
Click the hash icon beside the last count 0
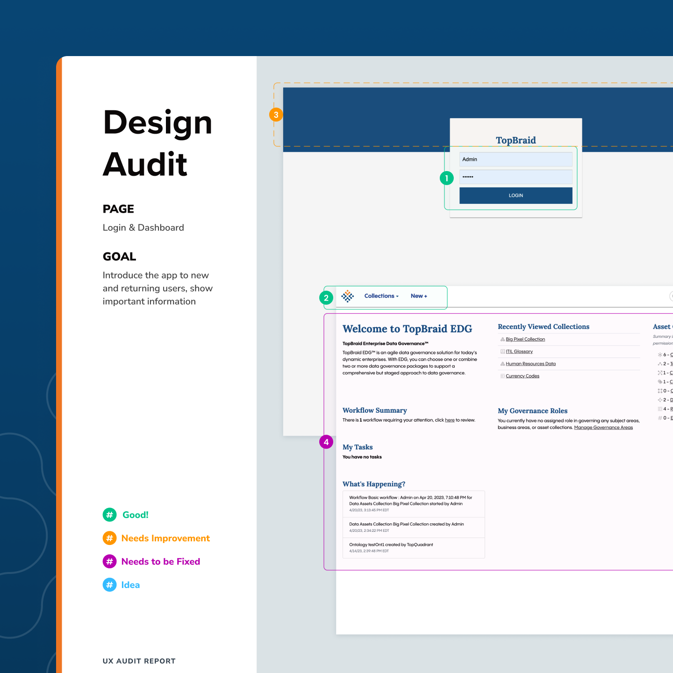point(660,418)
